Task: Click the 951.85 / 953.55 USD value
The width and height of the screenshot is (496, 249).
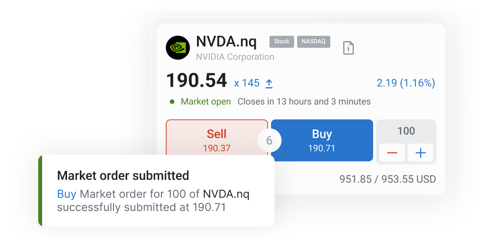Action: tap(388, 179)
